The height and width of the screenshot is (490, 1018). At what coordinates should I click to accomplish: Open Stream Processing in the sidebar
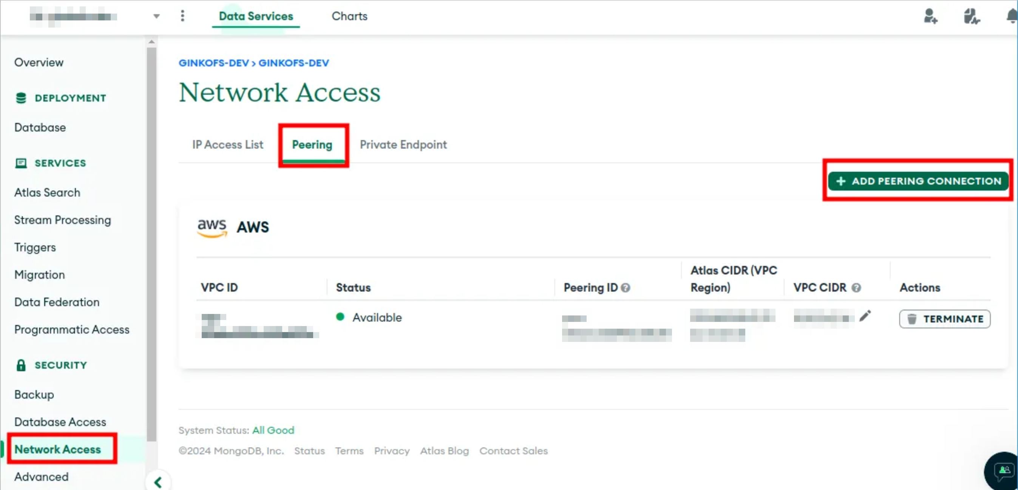pos(62,220)
